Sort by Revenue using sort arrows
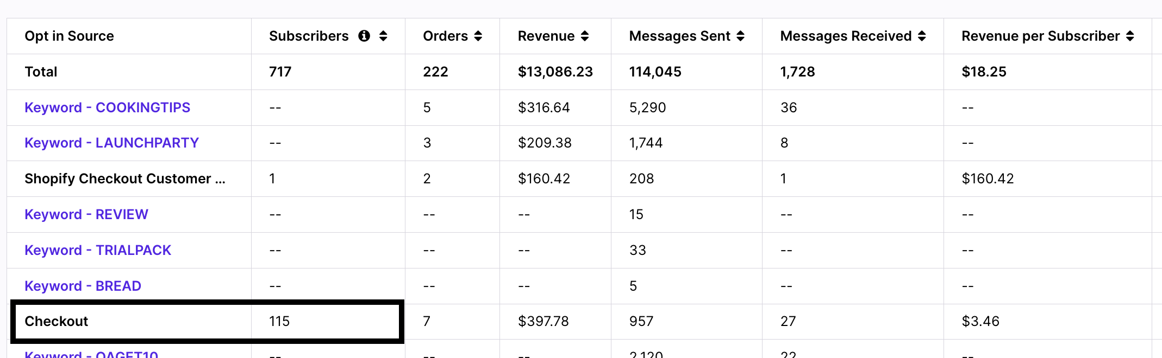1162x358 pixels. (x=585, y=36)
